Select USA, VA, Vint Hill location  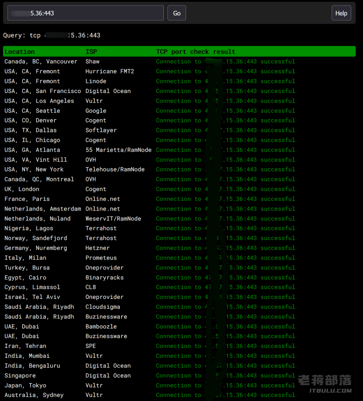pos(35,160)
